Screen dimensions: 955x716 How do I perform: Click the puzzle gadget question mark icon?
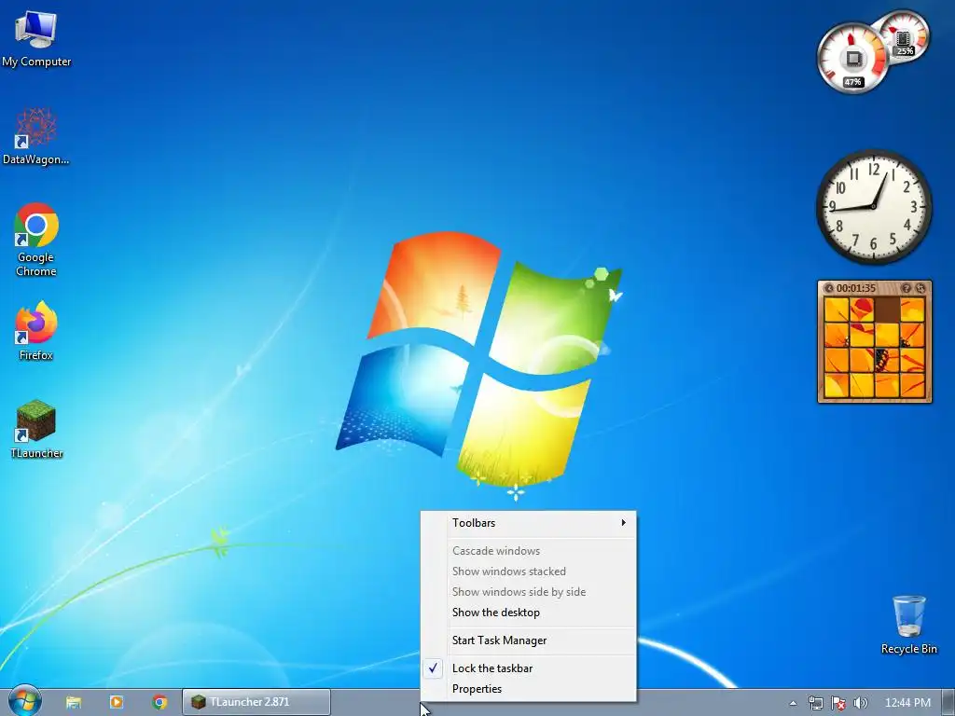[x=907, y=288]
